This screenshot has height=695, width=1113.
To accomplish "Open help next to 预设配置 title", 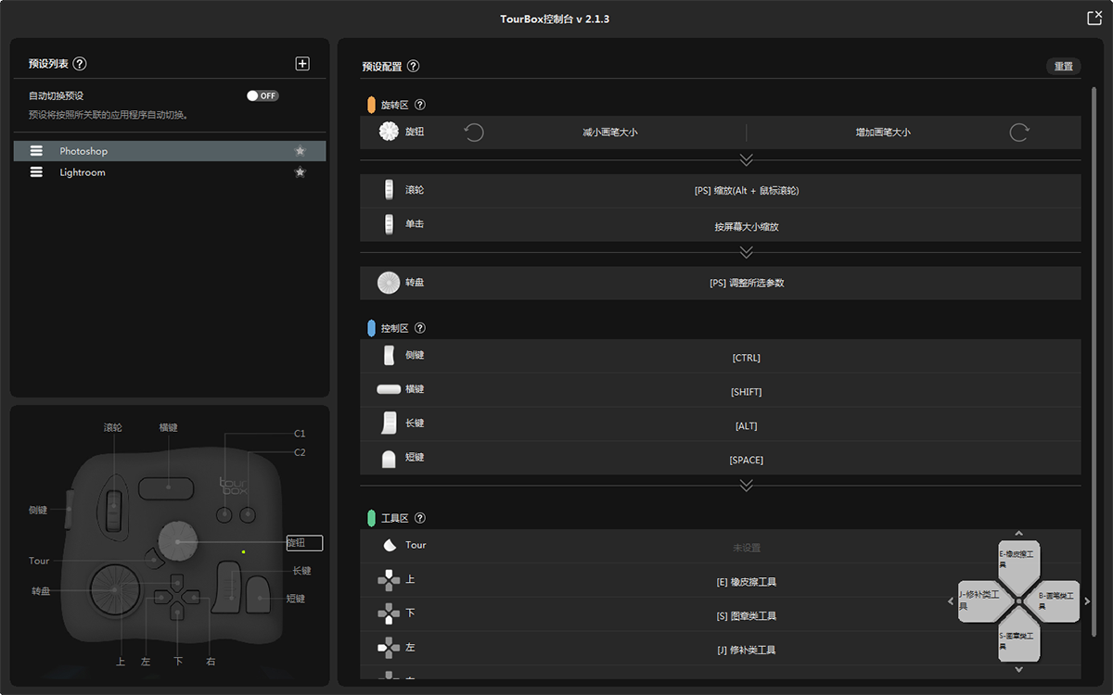I will 414,67.
